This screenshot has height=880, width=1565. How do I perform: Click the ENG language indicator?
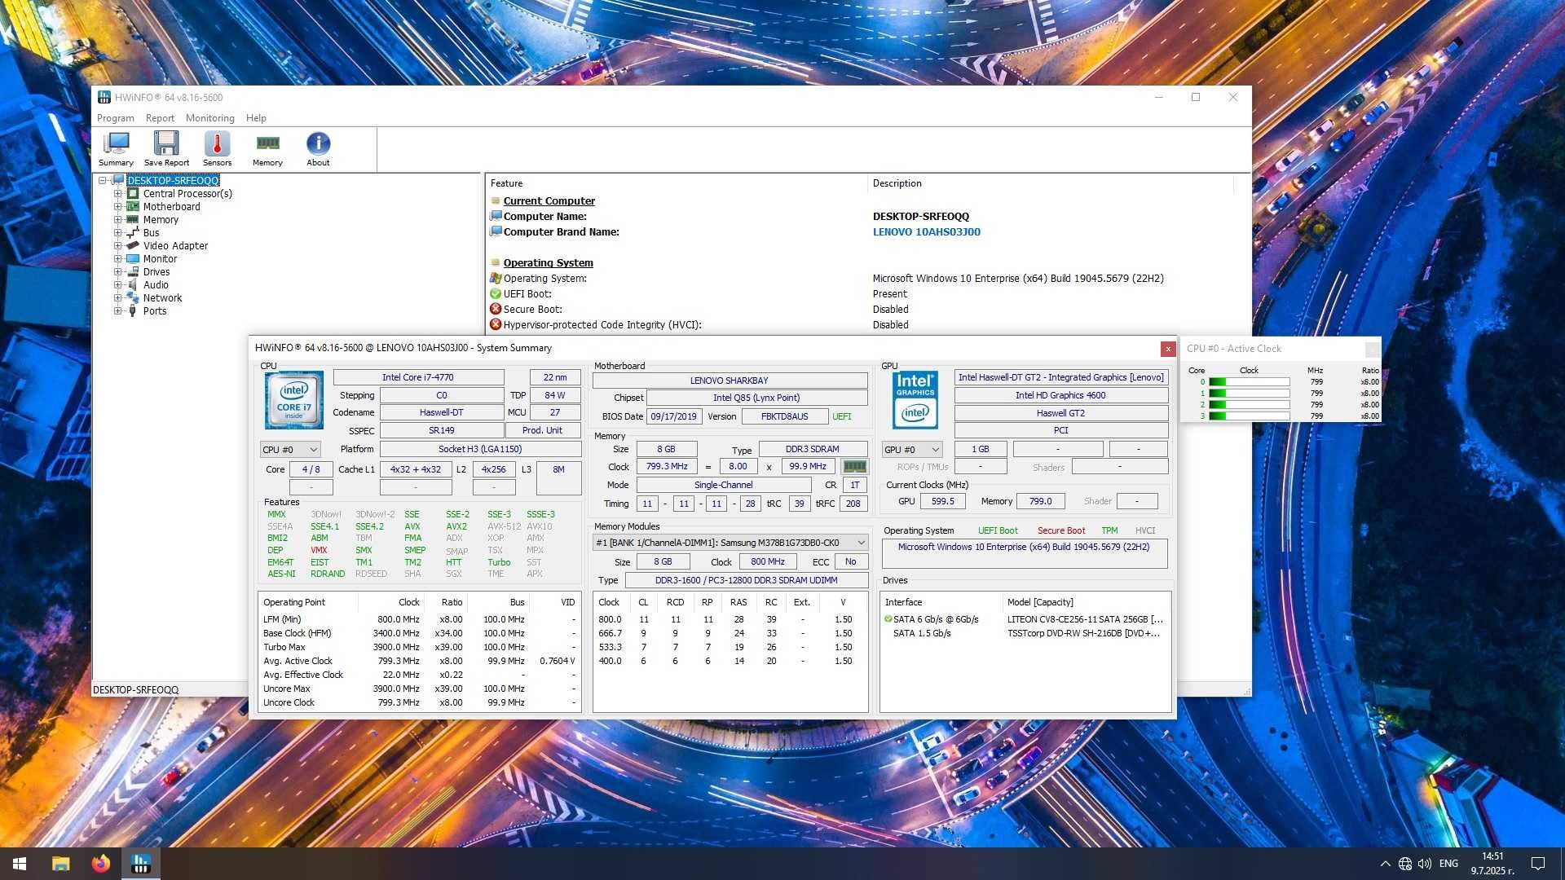(1448, 864)
